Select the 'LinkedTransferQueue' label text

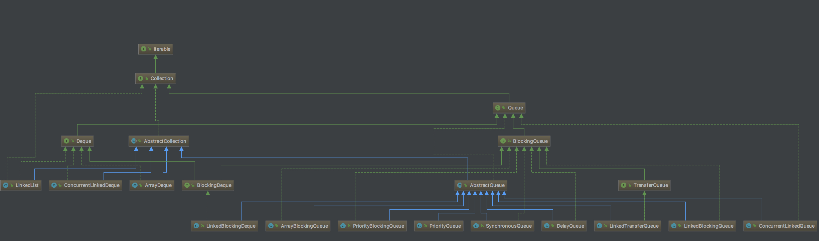[634, 226]
